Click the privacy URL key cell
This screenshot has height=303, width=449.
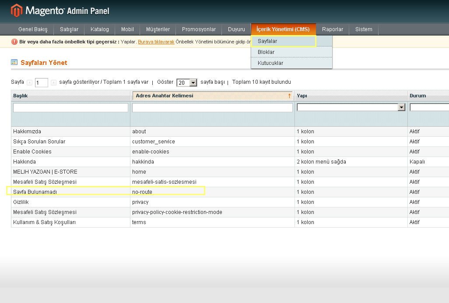pos(212,202)
